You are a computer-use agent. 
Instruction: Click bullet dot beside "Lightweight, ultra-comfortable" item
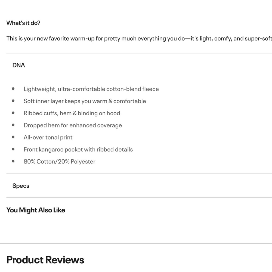[x=13, y=89]
